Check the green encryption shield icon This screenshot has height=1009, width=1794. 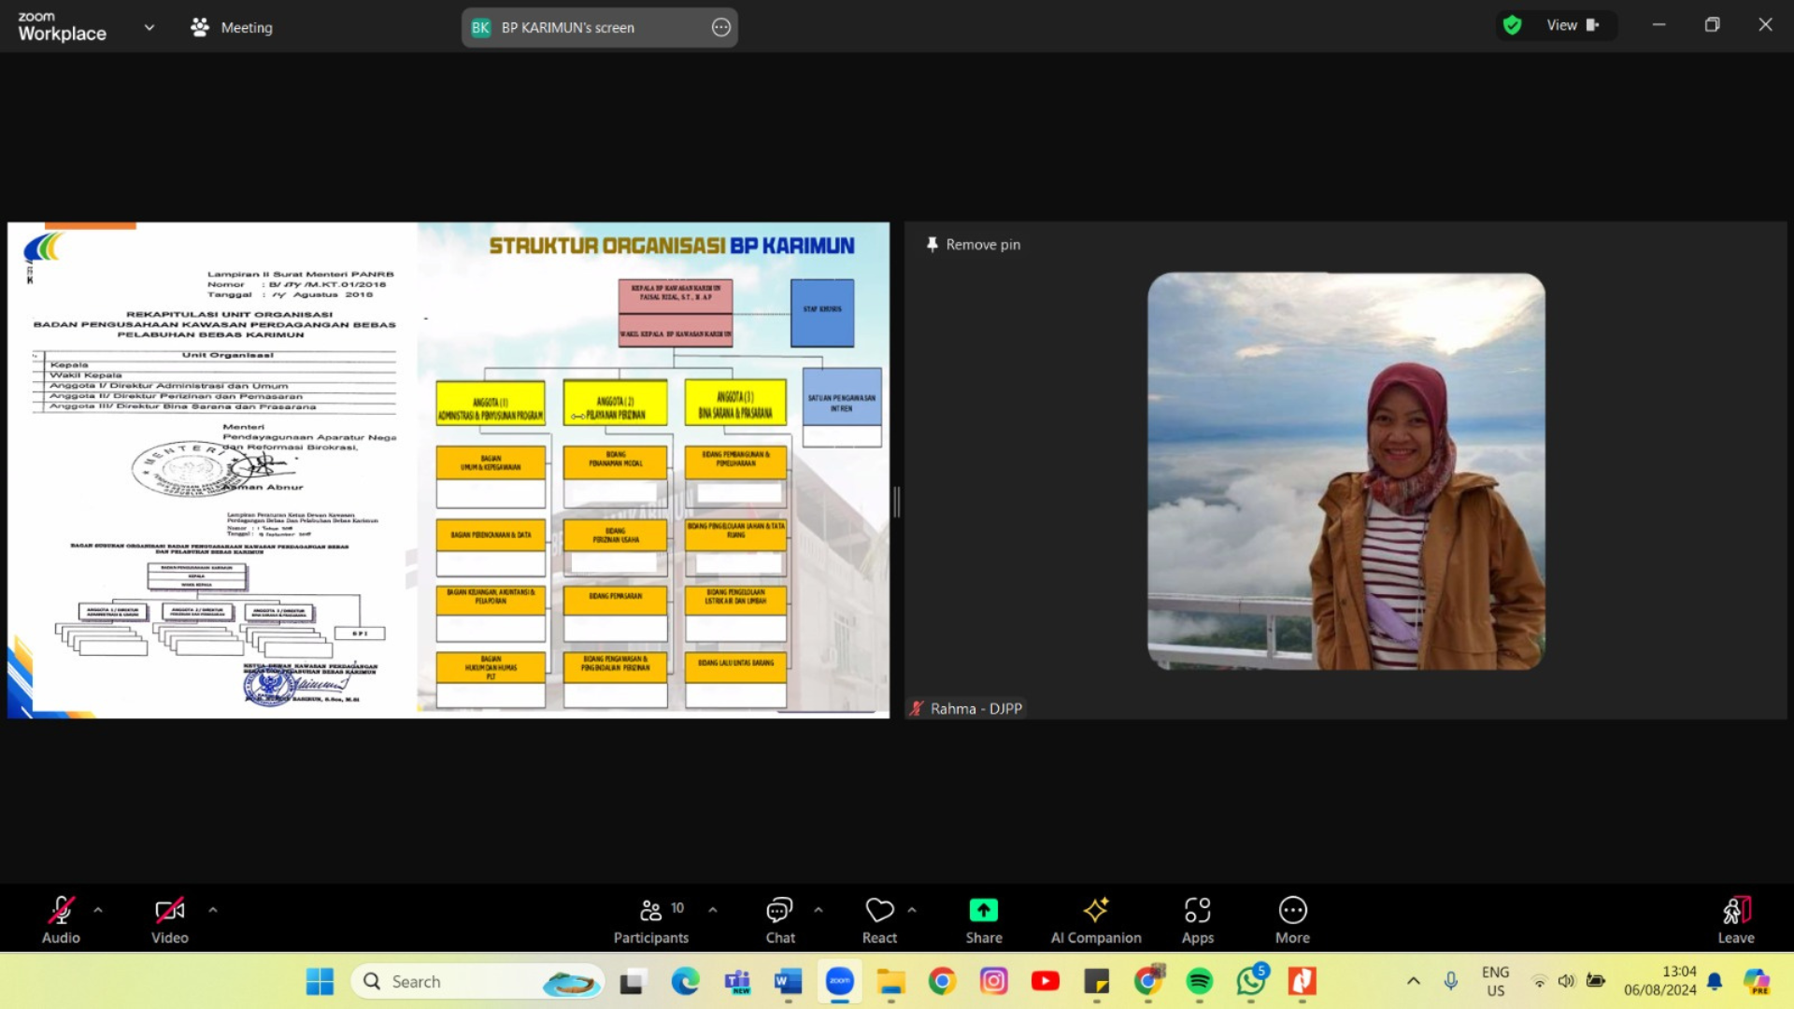point(1512,25)
